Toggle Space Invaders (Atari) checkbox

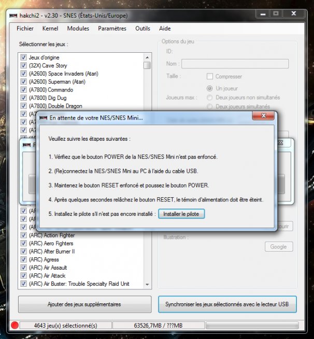pos(23,73)
